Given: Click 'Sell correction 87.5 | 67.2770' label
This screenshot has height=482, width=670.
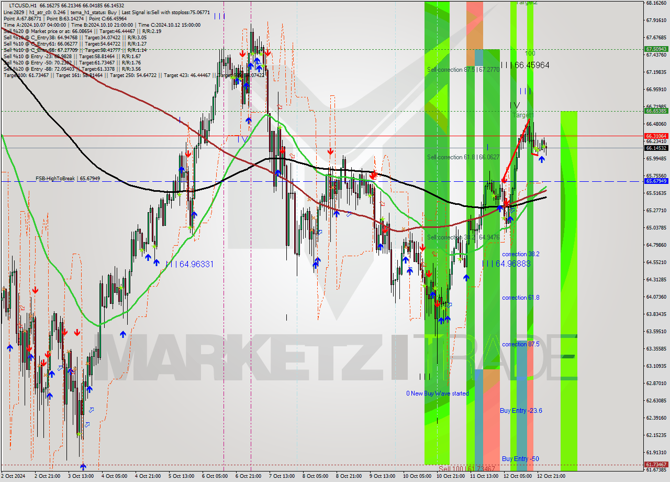Looking at the screenshot, I should [463, 70].
